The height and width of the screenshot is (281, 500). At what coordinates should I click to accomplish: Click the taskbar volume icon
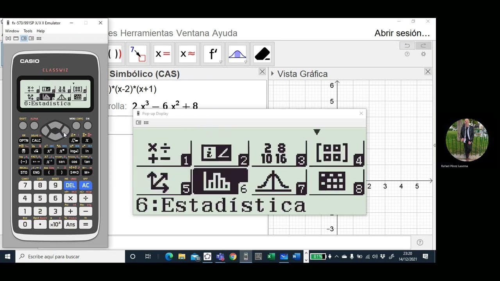(375, 256)
